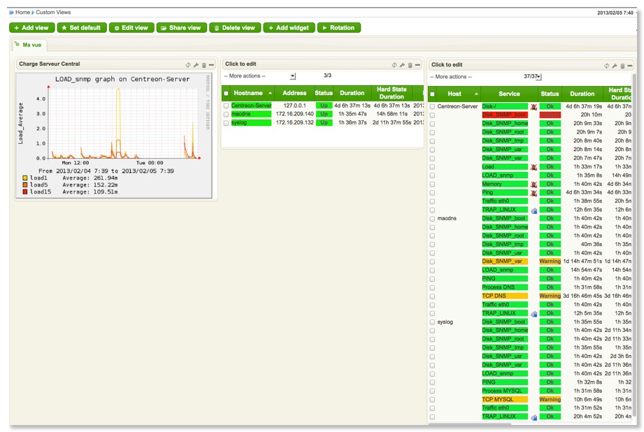Check the checkbox next to the macdns host
644x432 pixels.
(x=431, y=217)
